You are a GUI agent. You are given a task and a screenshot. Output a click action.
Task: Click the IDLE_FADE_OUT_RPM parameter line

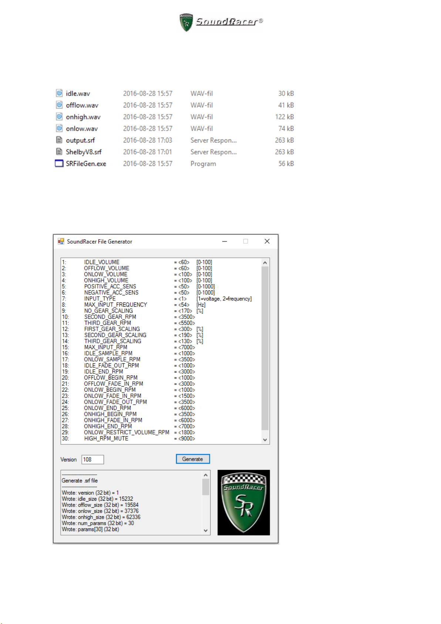(128, 366)
